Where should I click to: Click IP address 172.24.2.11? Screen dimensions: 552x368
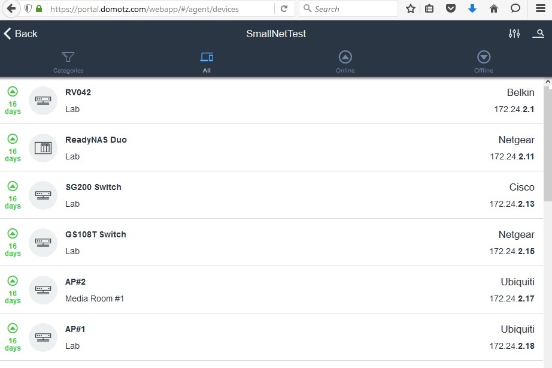(512, 156)
